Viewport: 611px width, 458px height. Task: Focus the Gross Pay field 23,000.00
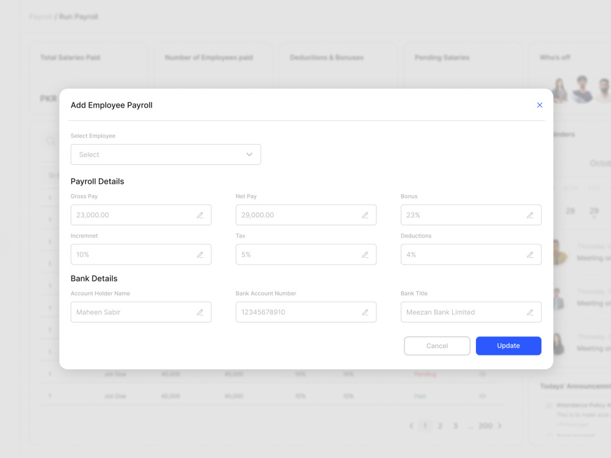(x=141, y=215)
